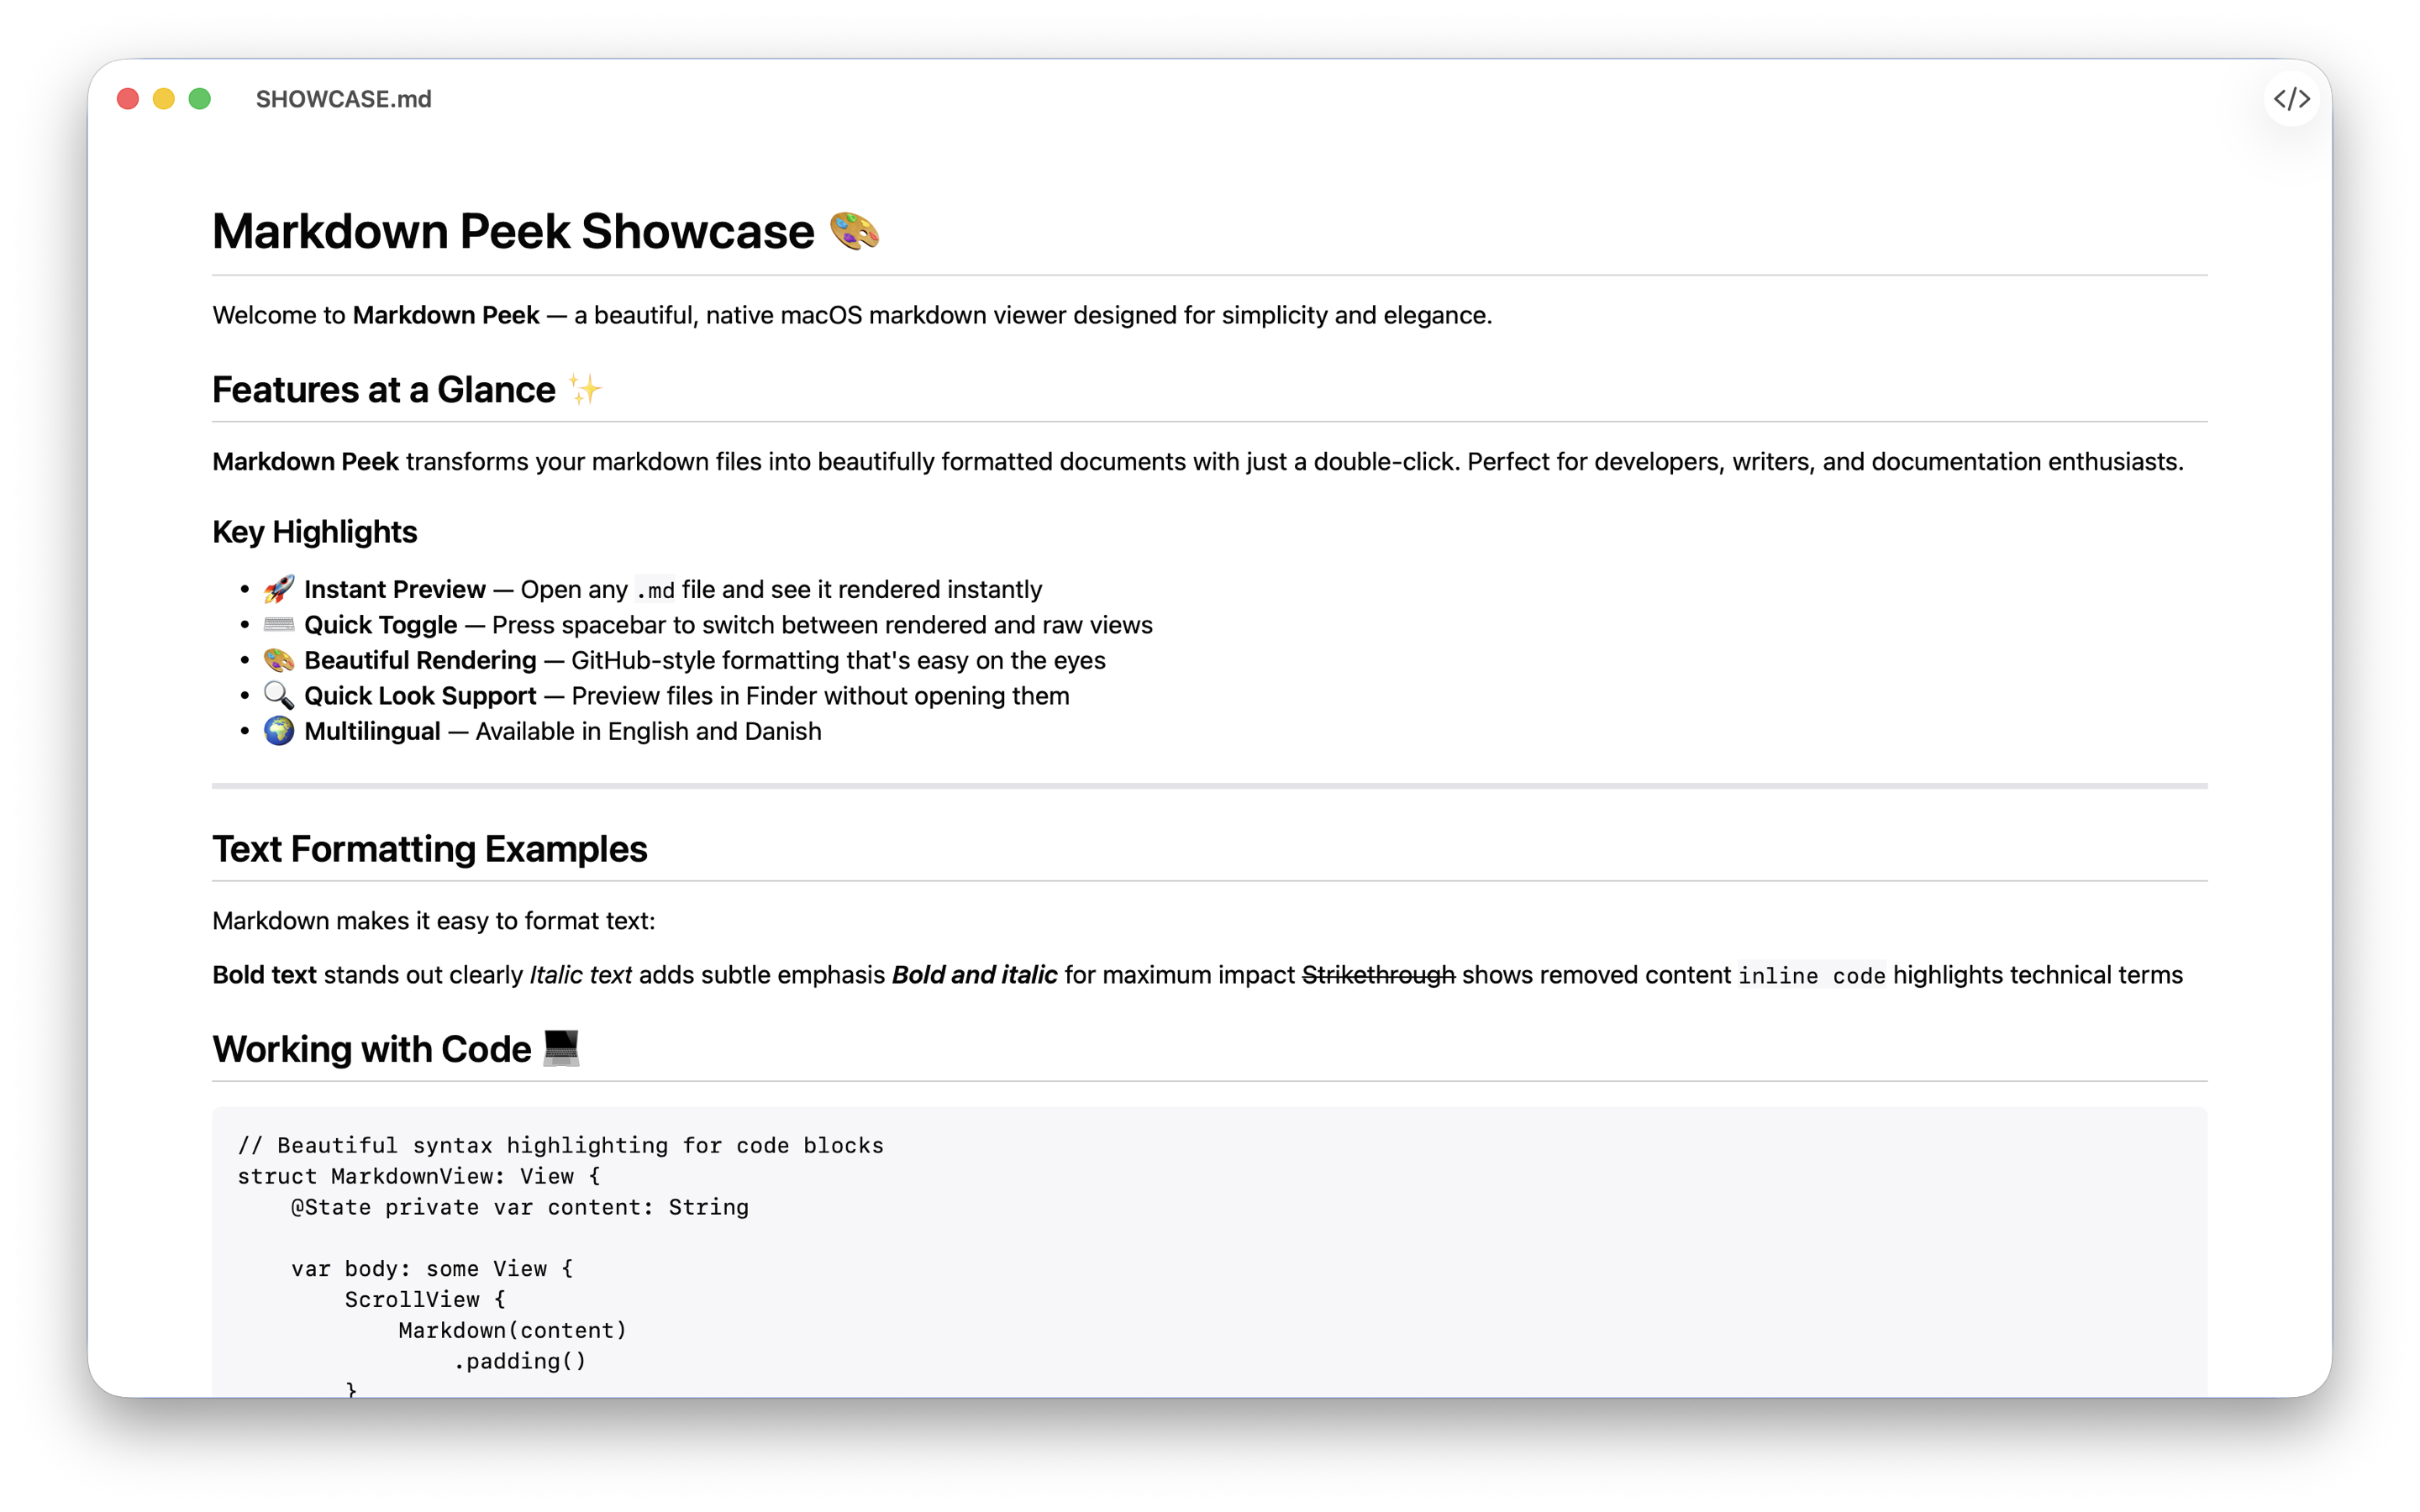Click the Text Formatting Examples heading
2420x1512 pixels.
tap(430, 849)
